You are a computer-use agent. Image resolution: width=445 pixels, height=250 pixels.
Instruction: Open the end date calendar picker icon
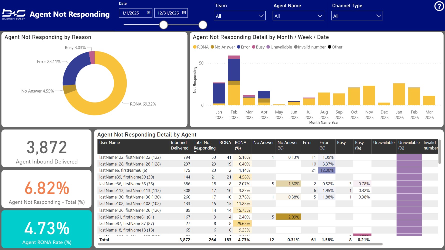(x=184, y=12)
